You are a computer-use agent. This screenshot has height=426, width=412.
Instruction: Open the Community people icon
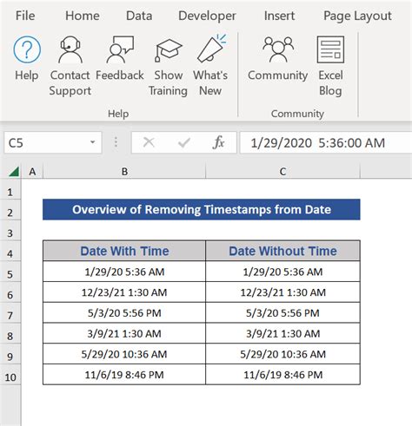(x=278, y=49)
